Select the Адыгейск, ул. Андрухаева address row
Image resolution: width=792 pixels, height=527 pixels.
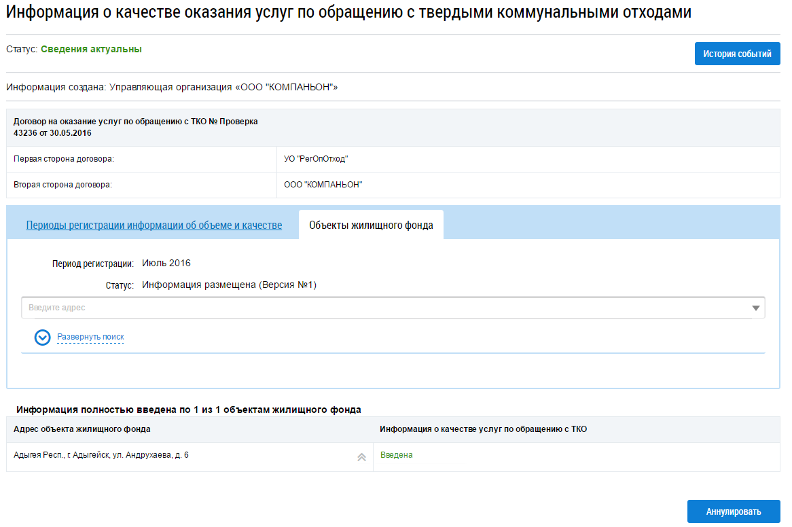coord(102,455)
